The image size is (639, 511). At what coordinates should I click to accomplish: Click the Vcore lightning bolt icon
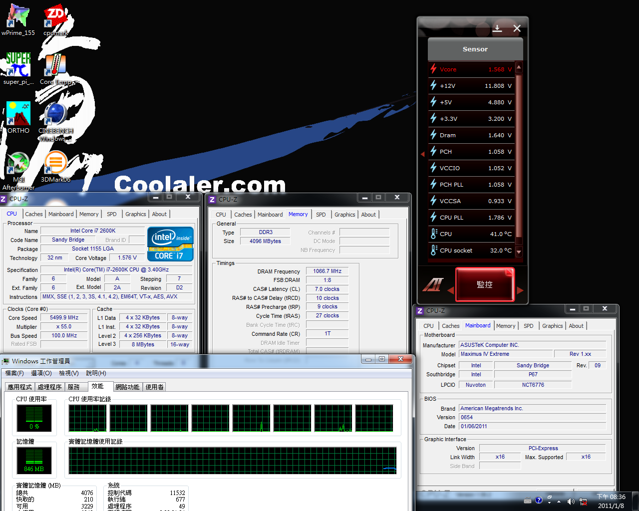[433, 69]
